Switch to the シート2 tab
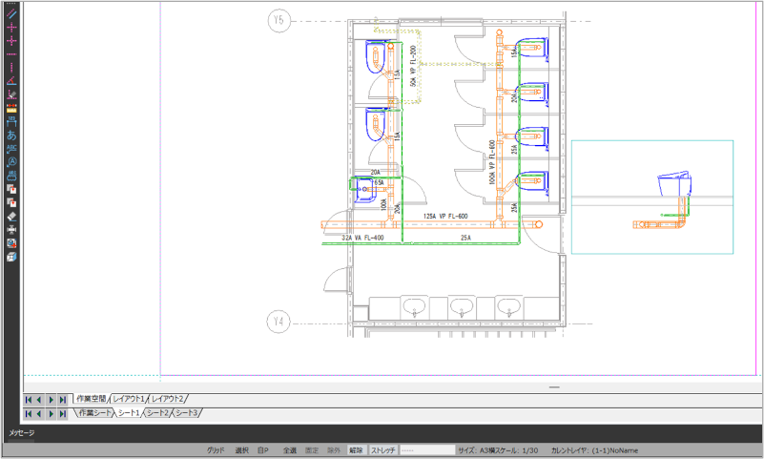 tap(157, 413)
